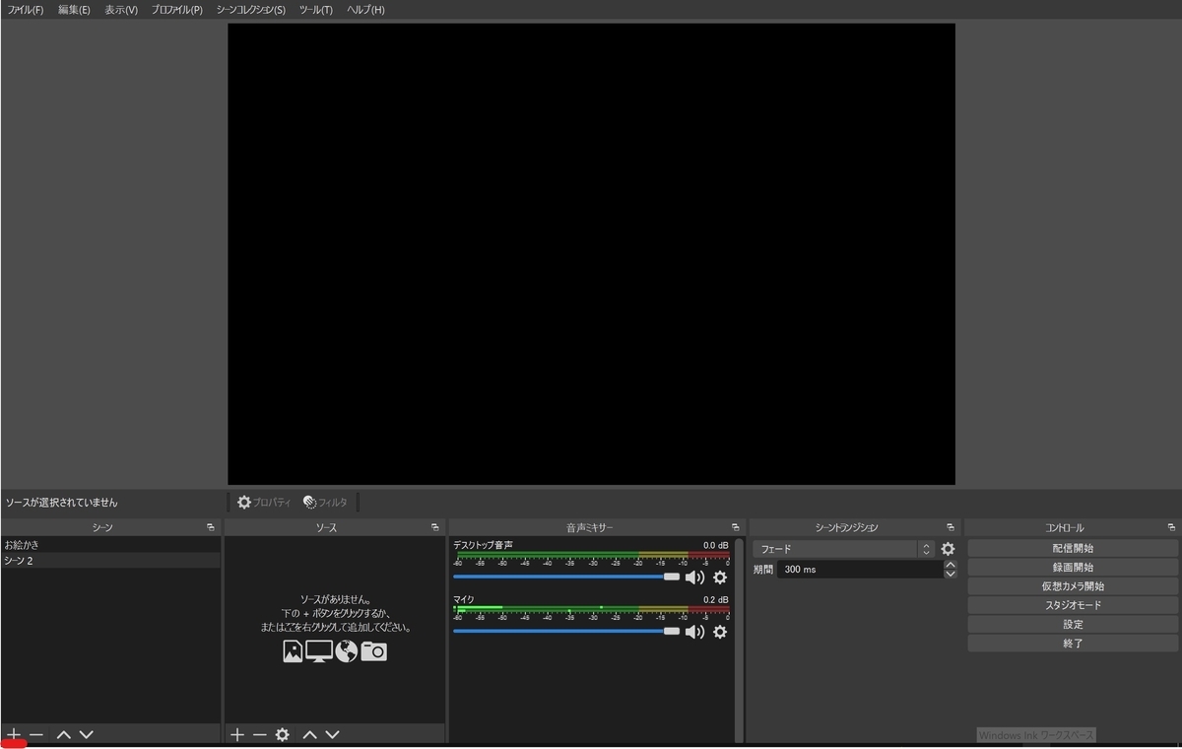Click the 配信開始 button

1073,548
